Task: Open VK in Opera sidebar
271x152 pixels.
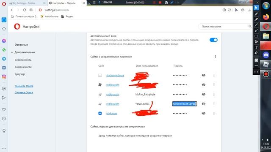Action: point(4,68)
